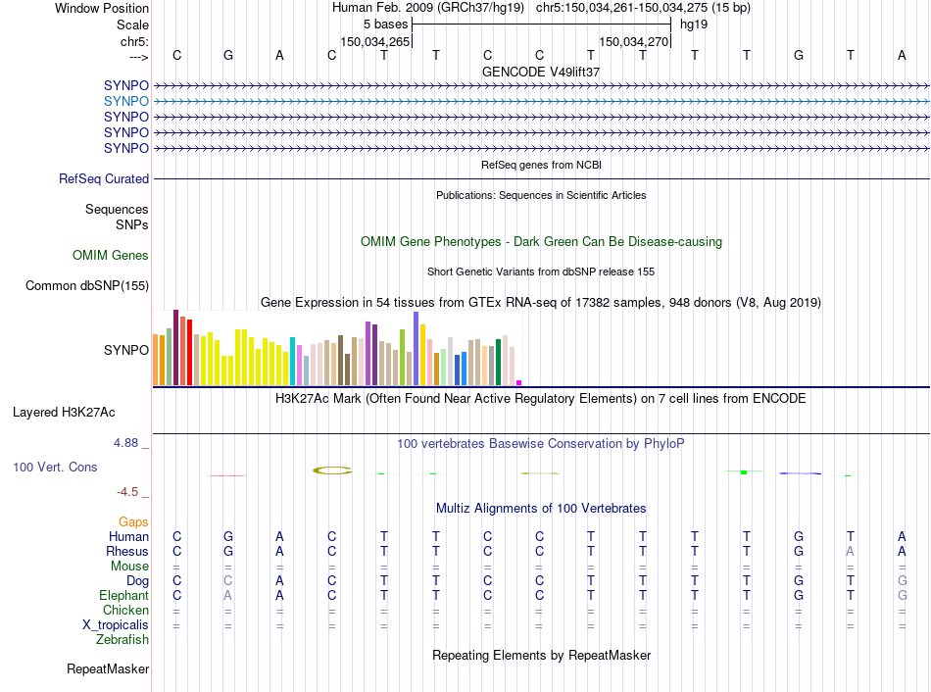Open the GENCODE V49lift37 track title
This screenshot has width=931, height=692.
click(x=541, y=72)
